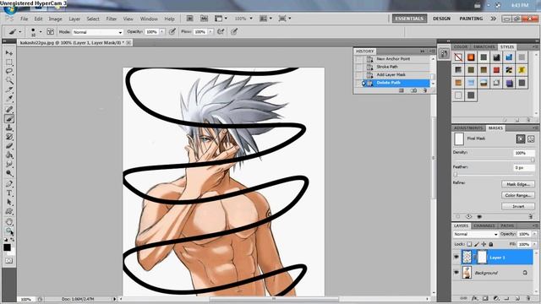Image resolution: width=541 pixels, height=304 pixels.
Task: Select the Eyedropper tool
Action: click(9, 100)
